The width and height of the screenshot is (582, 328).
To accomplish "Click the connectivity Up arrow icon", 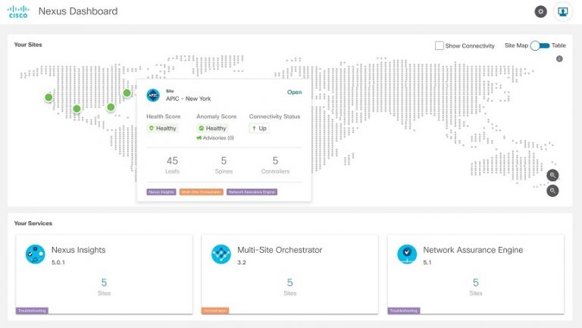I will coord(254,128).
